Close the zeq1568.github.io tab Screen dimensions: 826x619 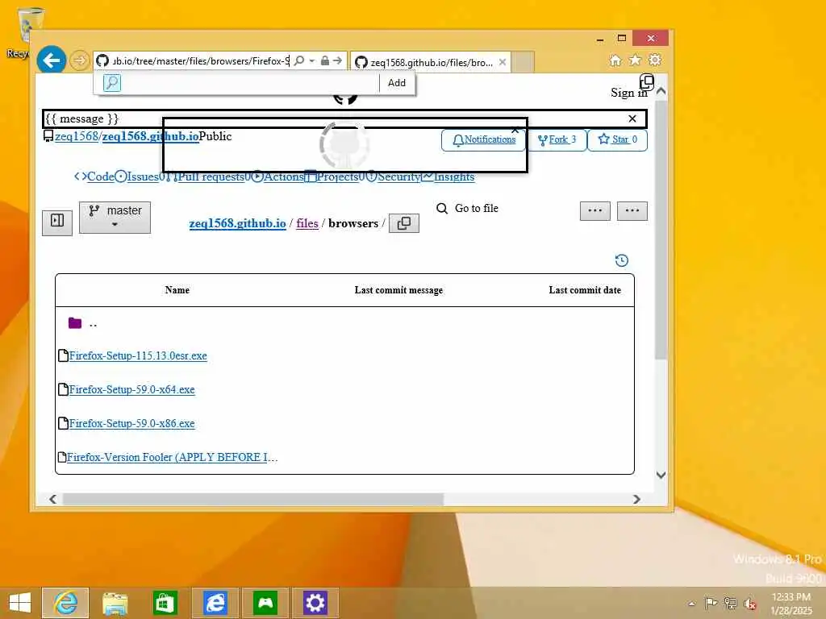pos(503,62)
